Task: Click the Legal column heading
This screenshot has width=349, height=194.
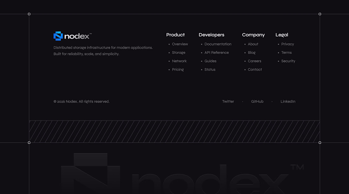Action: click(x=282, y=35)
